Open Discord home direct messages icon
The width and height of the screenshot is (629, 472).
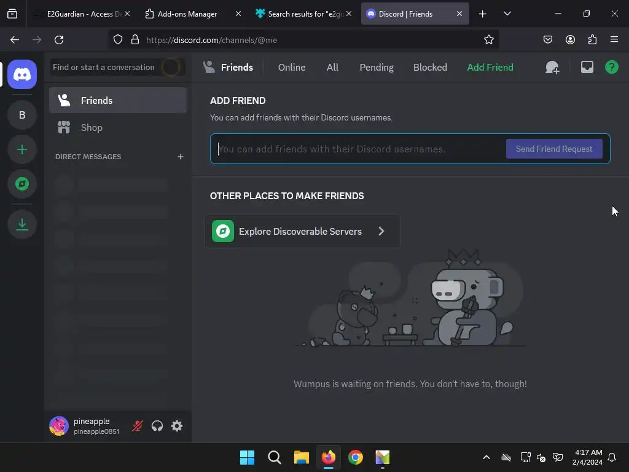(x=22, y=74)
